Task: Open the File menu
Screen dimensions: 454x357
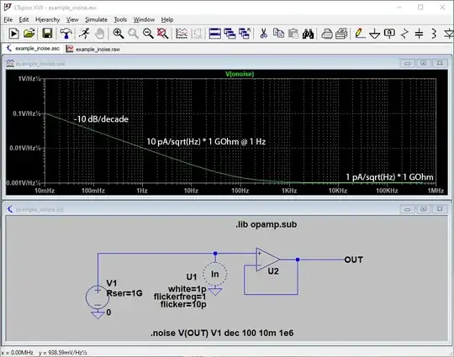Action: 8,19
